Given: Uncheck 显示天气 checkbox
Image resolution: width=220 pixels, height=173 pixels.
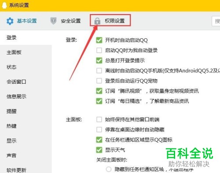Looking at the screenshot, I should click(99, 150).
